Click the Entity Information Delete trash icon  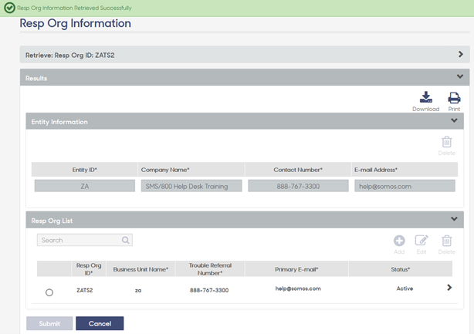coord(446,142)
